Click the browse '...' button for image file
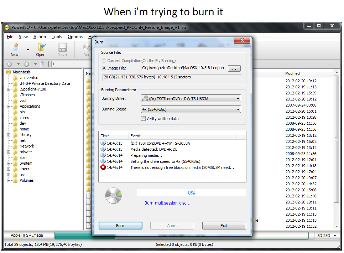This screenshot has width=344, height=253. [x=234, y=68]
